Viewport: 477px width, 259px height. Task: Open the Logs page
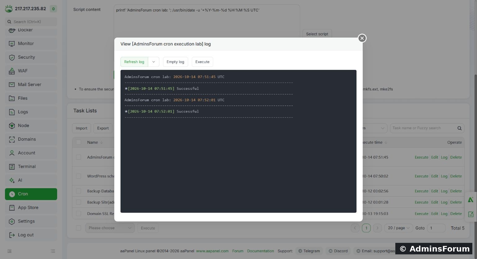31,112
